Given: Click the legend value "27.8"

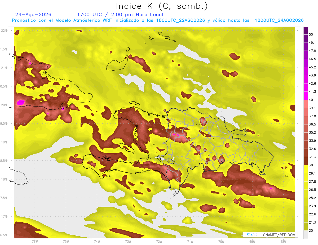Looking at the screenshot, I should point(312,182).
